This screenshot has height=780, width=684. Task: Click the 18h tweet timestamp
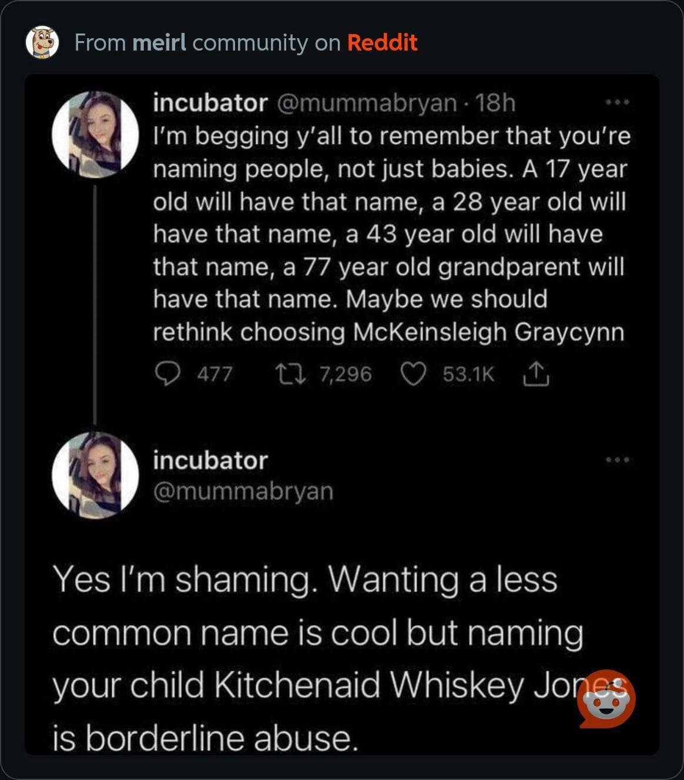[495, 103]
